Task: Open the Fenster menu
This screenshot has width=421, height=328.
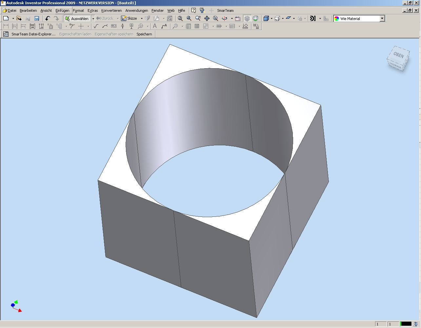Action: pyautogui.click(x=157, y=10)
